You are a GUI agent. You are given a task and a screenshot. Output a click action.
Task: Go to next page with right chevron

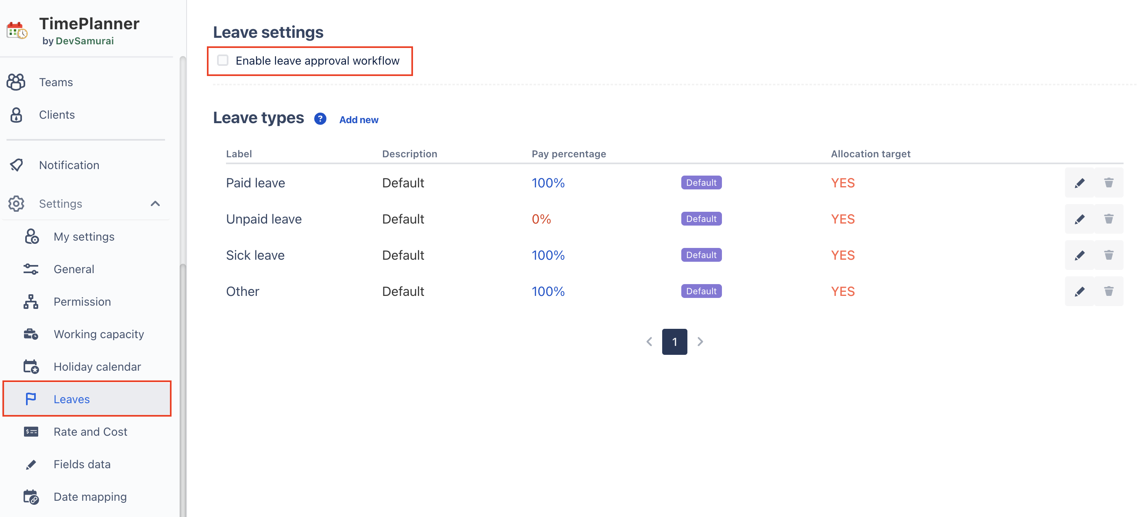point(700,341)
